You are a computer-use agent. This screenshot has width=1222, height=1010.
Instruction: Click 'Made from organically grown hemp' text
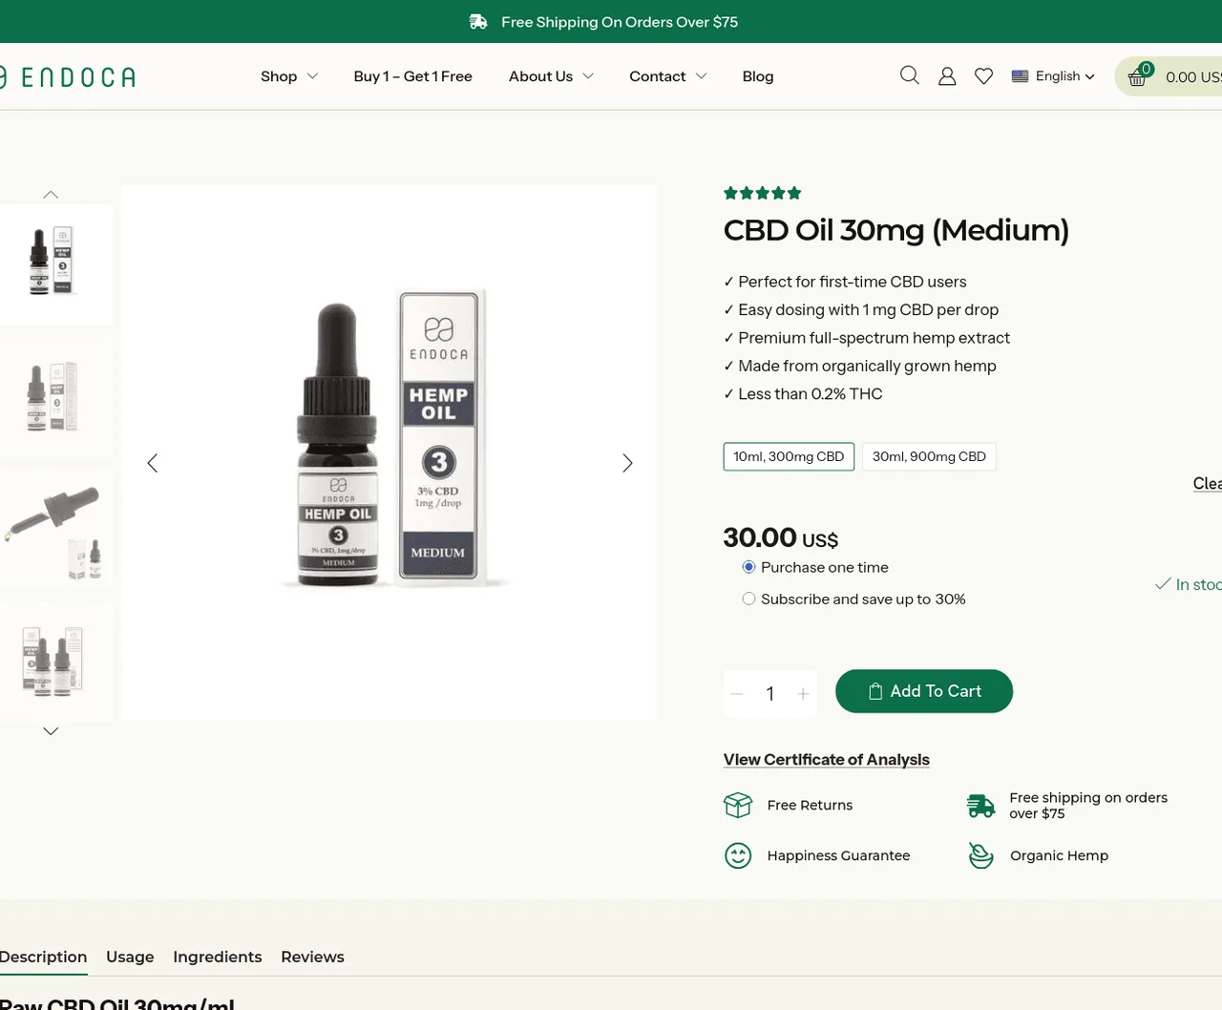(867, 366)
